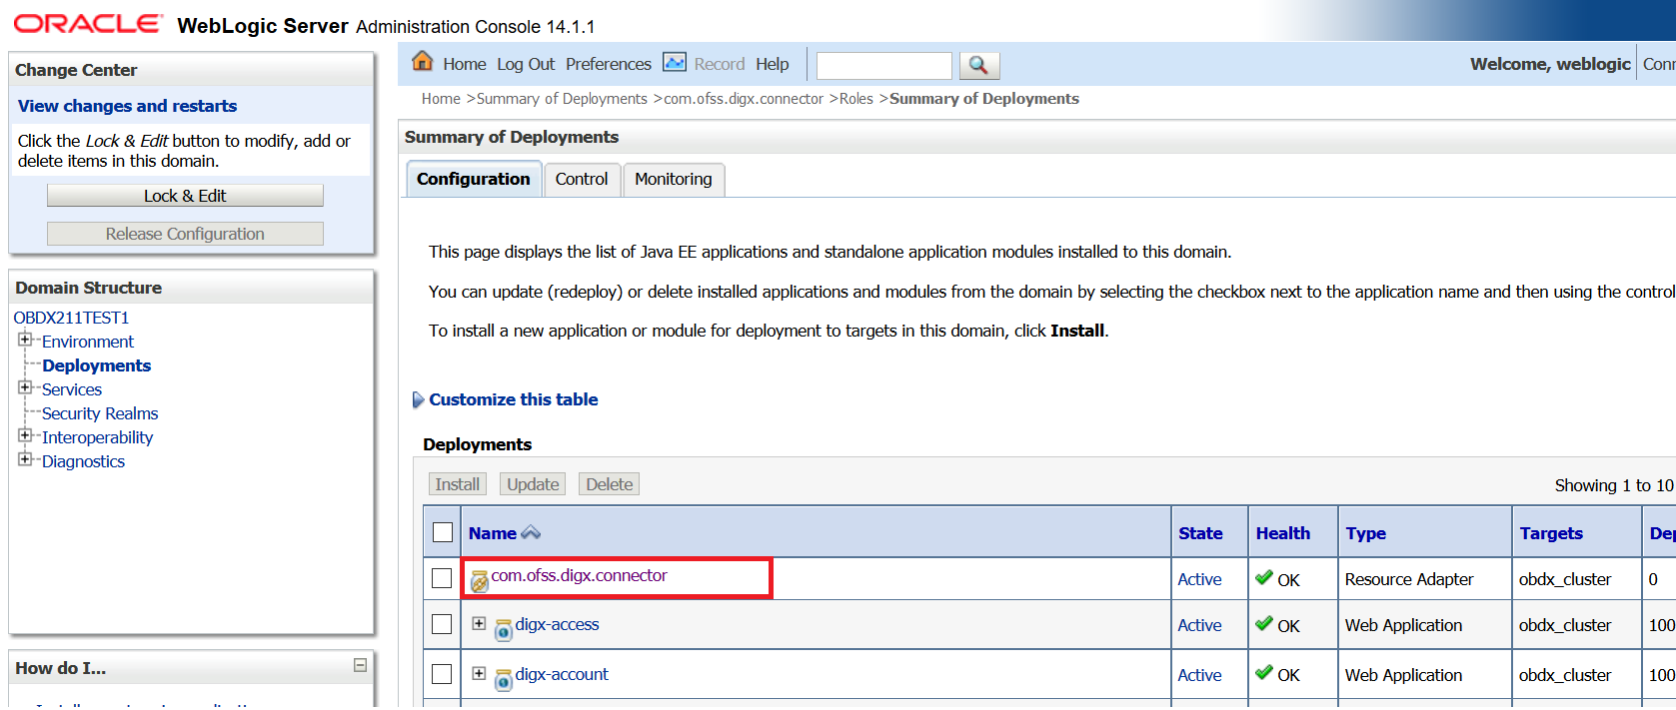
Task: Click the com.ofss.digx.connector adapter icon
Action: 479,580
